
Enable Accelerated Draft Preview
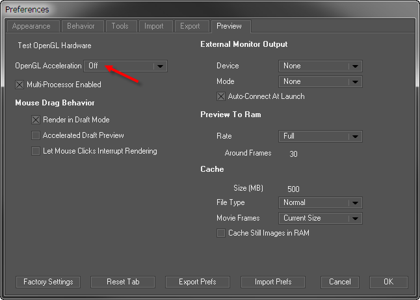(x=36, y=135)
